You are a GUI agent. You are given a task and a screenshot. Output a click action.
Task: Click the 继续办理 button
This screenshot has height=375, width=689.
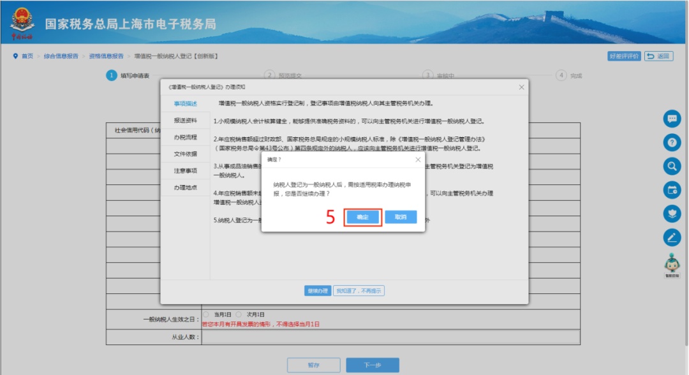pos(318,291)
